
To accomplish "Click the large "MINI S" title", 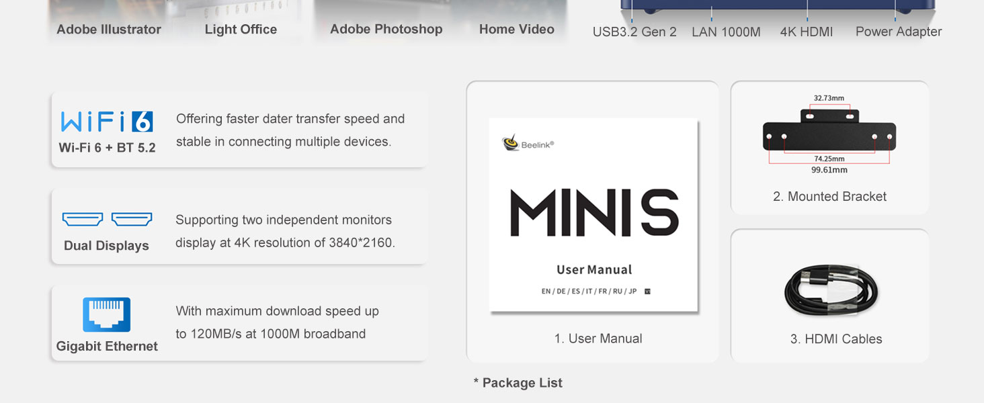I will point(594,213).
